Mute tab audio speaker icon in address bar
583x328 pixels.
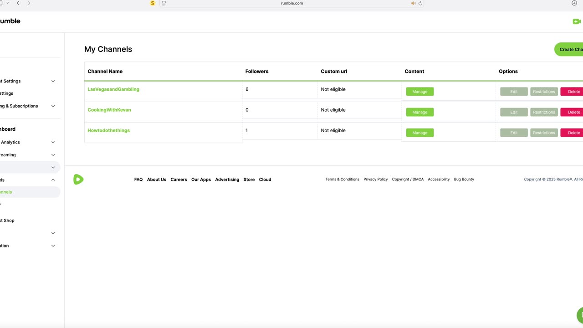(x=413, y=3)
